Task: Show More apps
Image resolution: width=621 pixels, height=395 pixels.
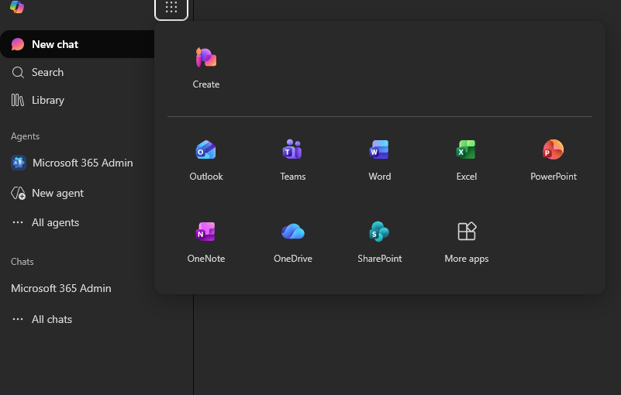Action: (466, 242)
